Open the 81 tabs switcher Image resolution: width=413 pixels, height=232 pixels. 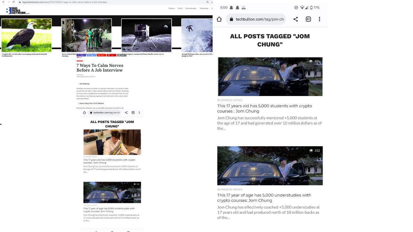click(x=308, y=19)
